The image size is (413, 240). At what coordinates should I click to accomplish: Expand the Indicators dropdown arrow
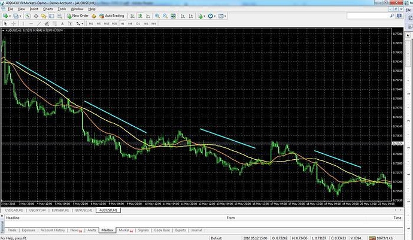204,16
